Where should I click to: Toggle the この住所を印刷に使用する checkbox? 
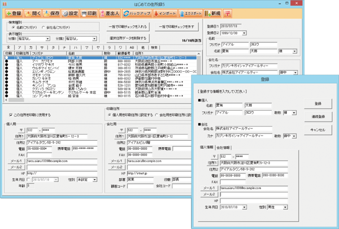(x=10, y=114)
